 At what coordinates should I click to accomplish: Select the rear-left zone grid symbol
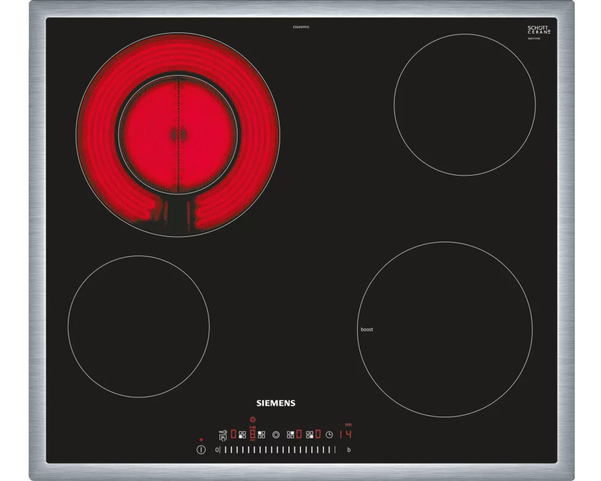click(261, 434)
